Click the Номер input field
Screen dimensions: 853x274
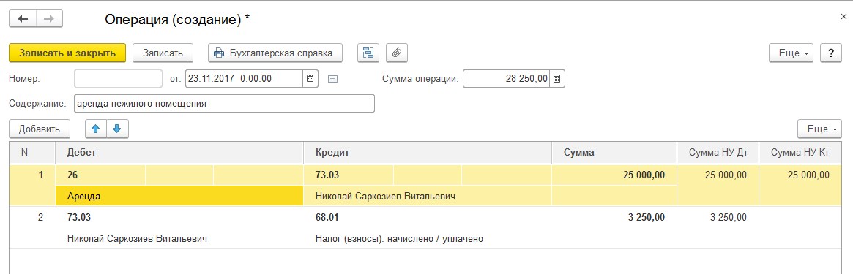(x=118, y=79)
